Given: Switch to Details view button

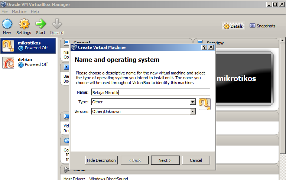Looking at the screenshot, I should 233,26.
